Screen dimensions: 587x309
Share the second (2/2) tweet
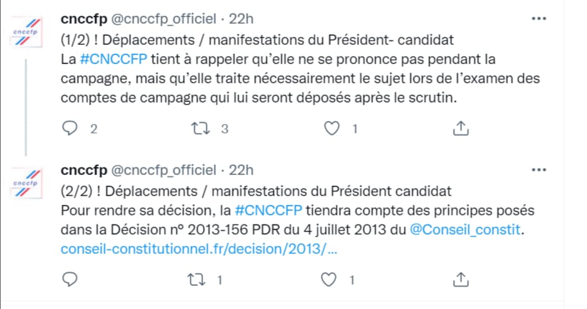[460, 280]
